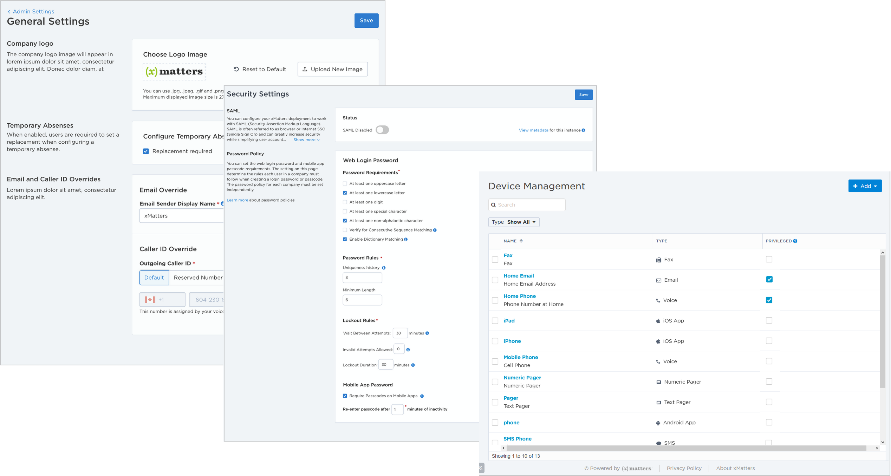The width and height of the screenshot is (891, 476).
Task: Click the info icon beside View metadata
Action: (x=584, y=130)
